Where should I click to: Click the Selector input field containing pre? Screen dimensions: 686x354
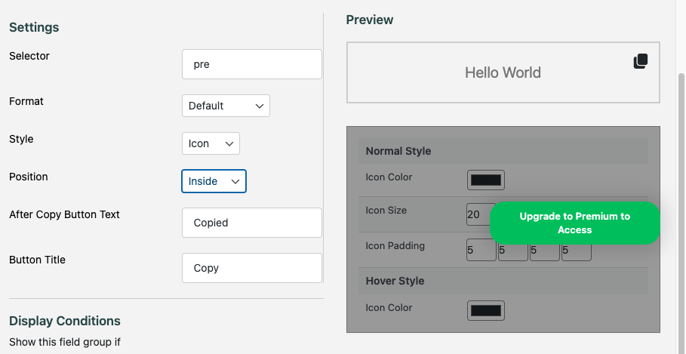[x=252, y=64]
